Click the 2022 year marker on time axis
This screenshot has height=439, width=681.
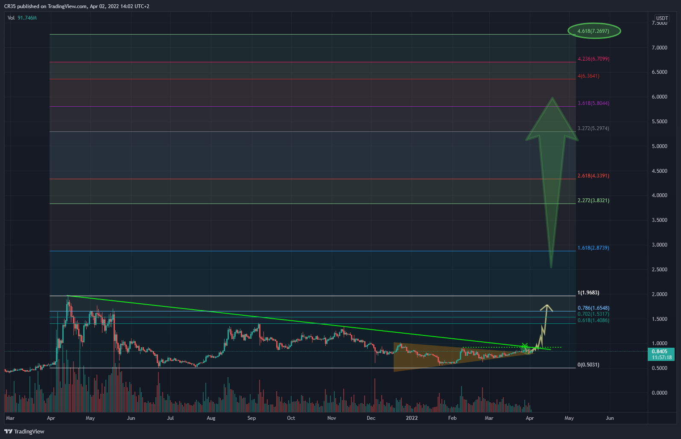(x=412, y=418)
